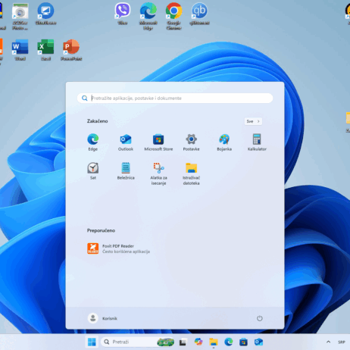Viewport: 350px width, 350px height.
Task: Launch Bojanka paint app
Action: point(224,142)
